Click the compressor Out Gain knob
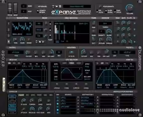Viewport: 143px width, 117px height. click(40, 109)
